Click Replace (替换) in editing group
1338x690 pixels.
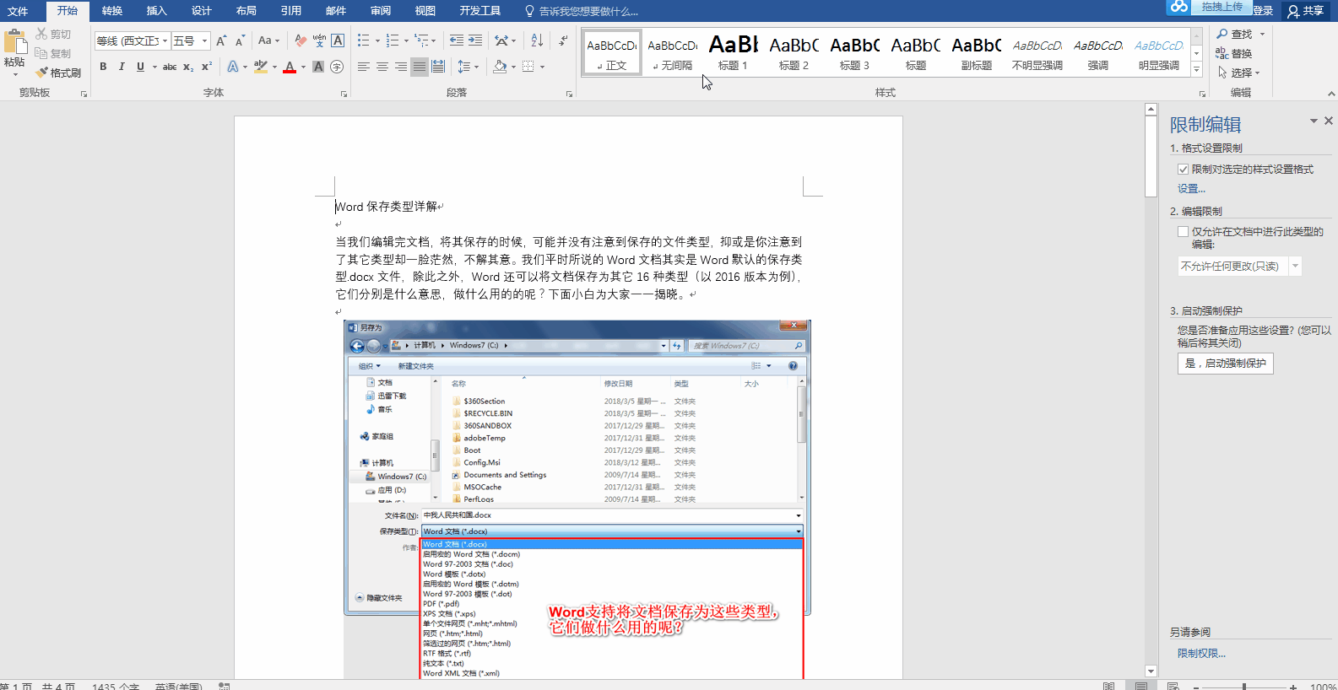1234,54
